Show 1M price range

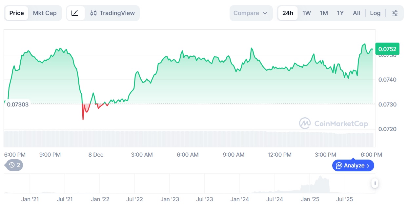point(324,13)
